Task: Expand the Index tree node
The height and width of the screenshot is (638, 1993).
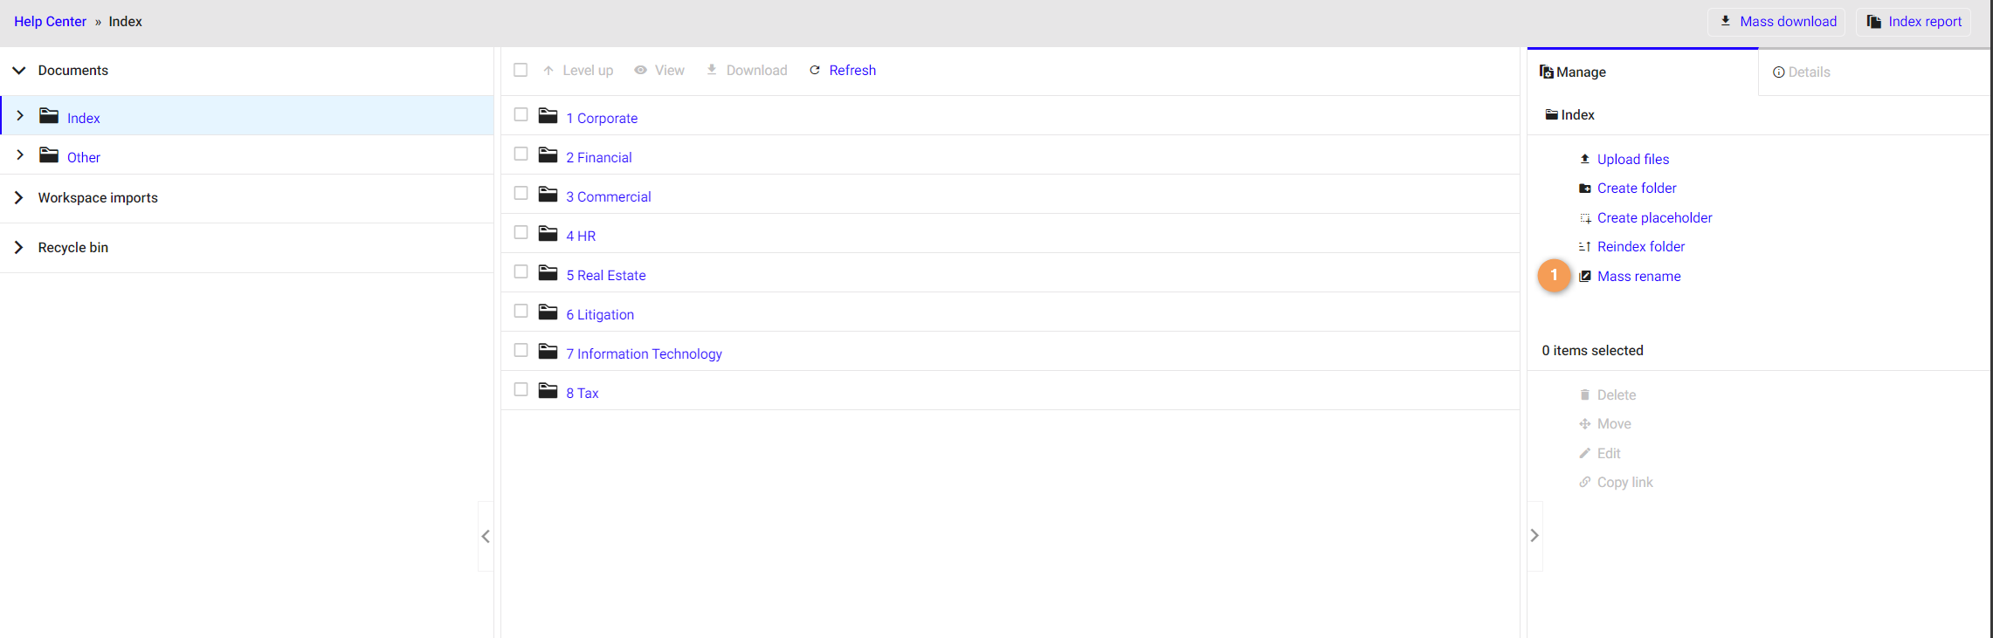Action: tap(19, 115)
